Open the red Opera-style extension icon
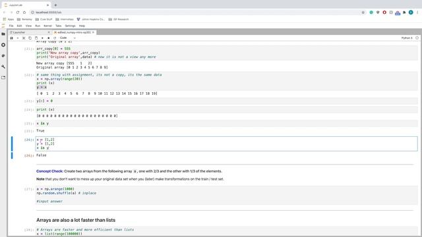The width and height of the screenshot is (422, 237). [384, 13]
